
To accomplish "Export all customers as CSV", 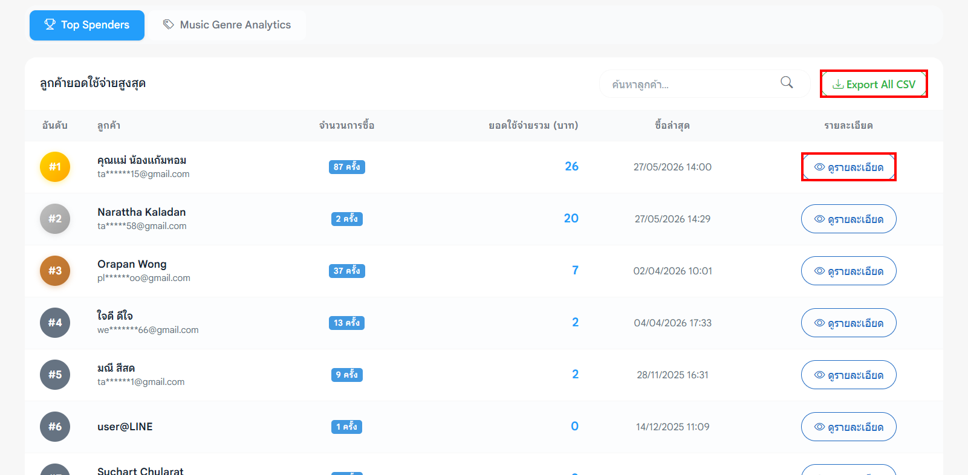I will tap(874, 84).
